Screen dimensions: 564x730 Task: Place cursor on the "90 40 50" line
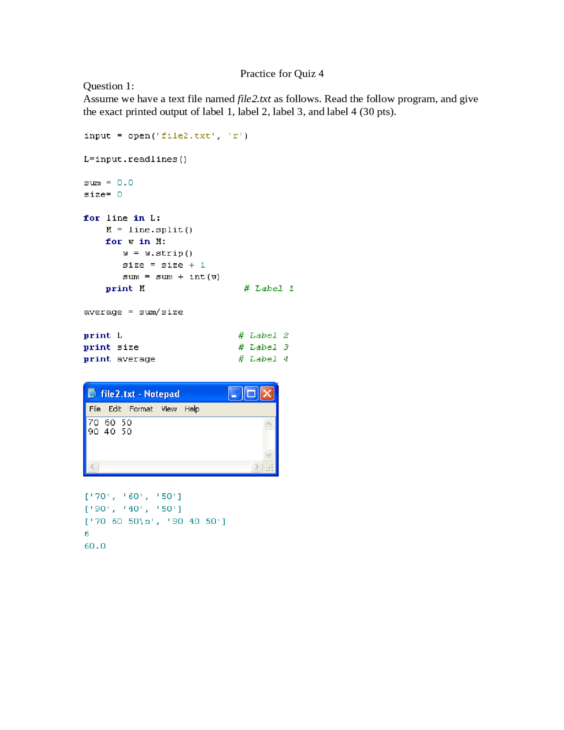(110, 431)
